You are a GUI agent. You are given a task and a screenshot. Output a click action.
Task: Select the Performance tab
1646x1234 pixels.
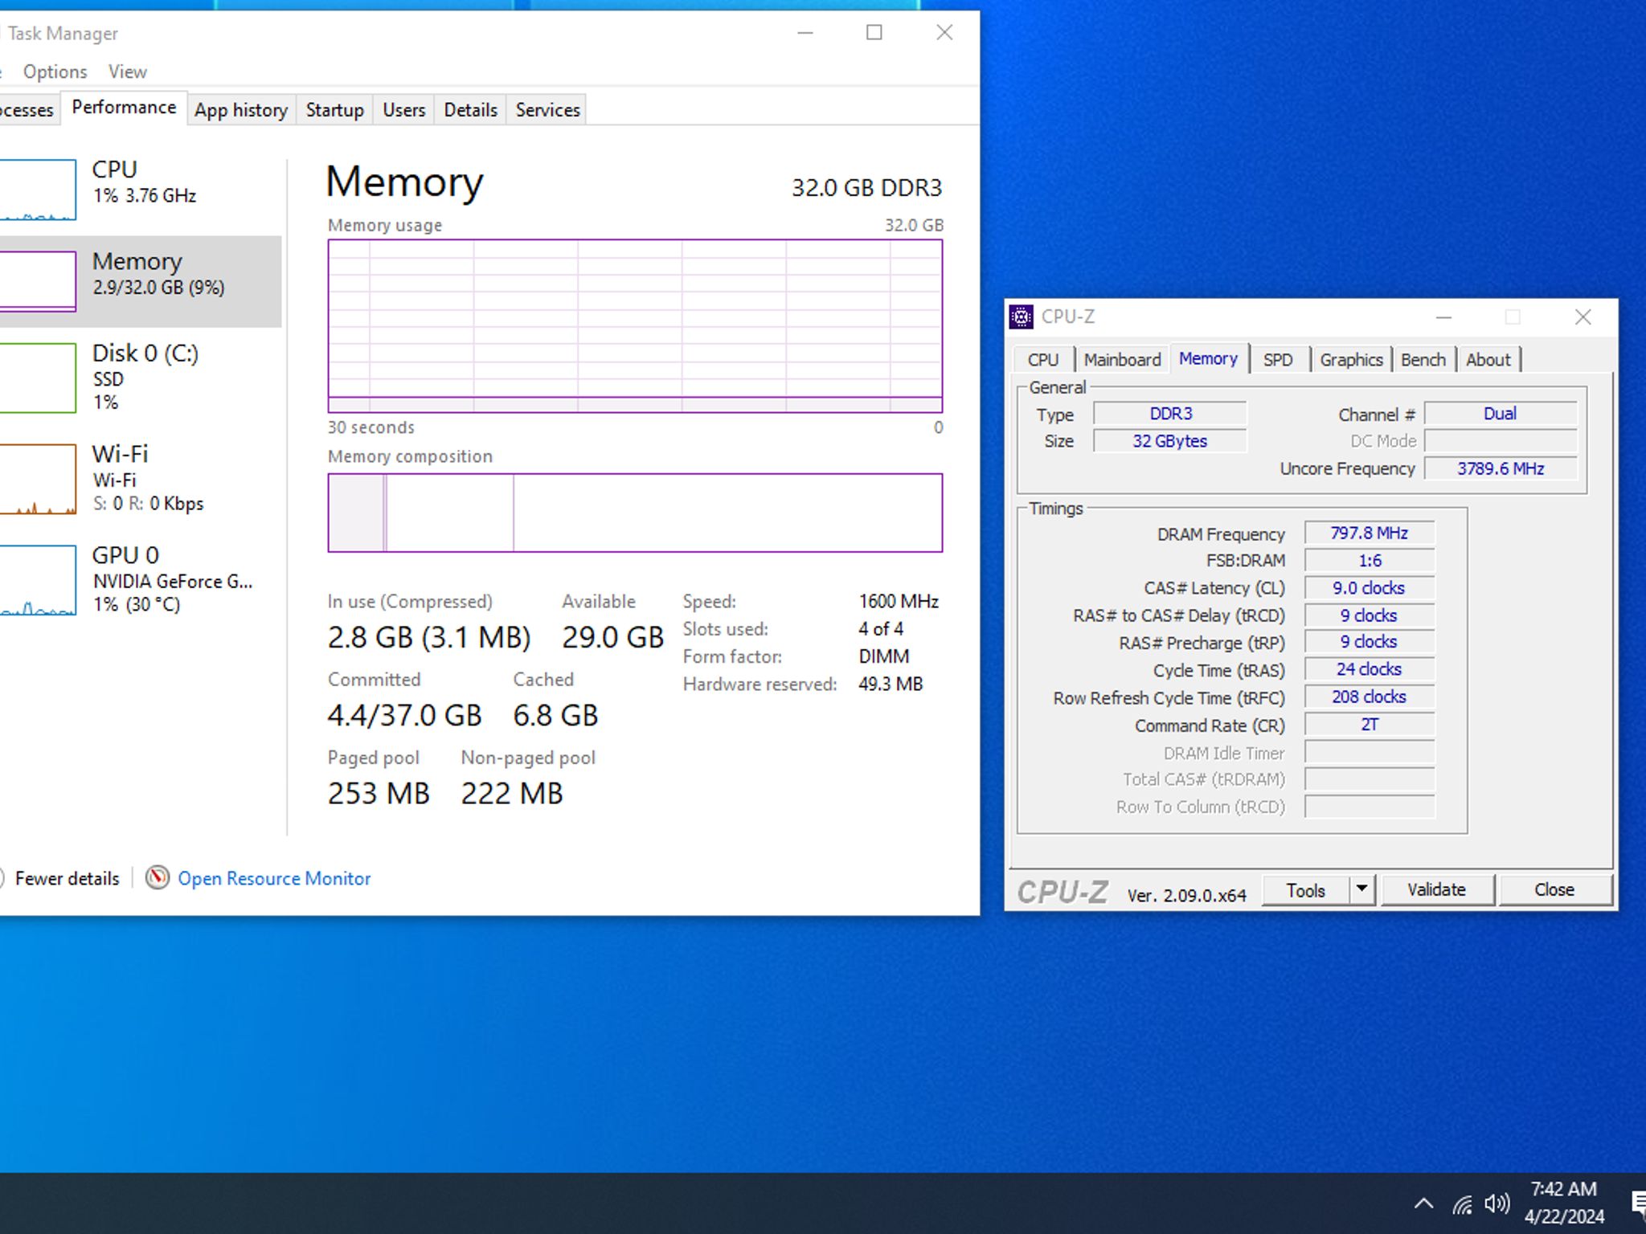click(x=124, y=108)
